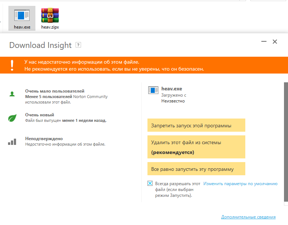Click the green leaf new-file icon

[x=12, y=118]
